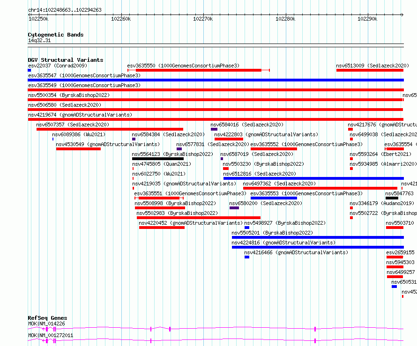Open nsv5564123 (ByrskaBishop2022) label
The width and height of the screenshot is (417, 346).
pyautogui.click(x=172, y=154)
